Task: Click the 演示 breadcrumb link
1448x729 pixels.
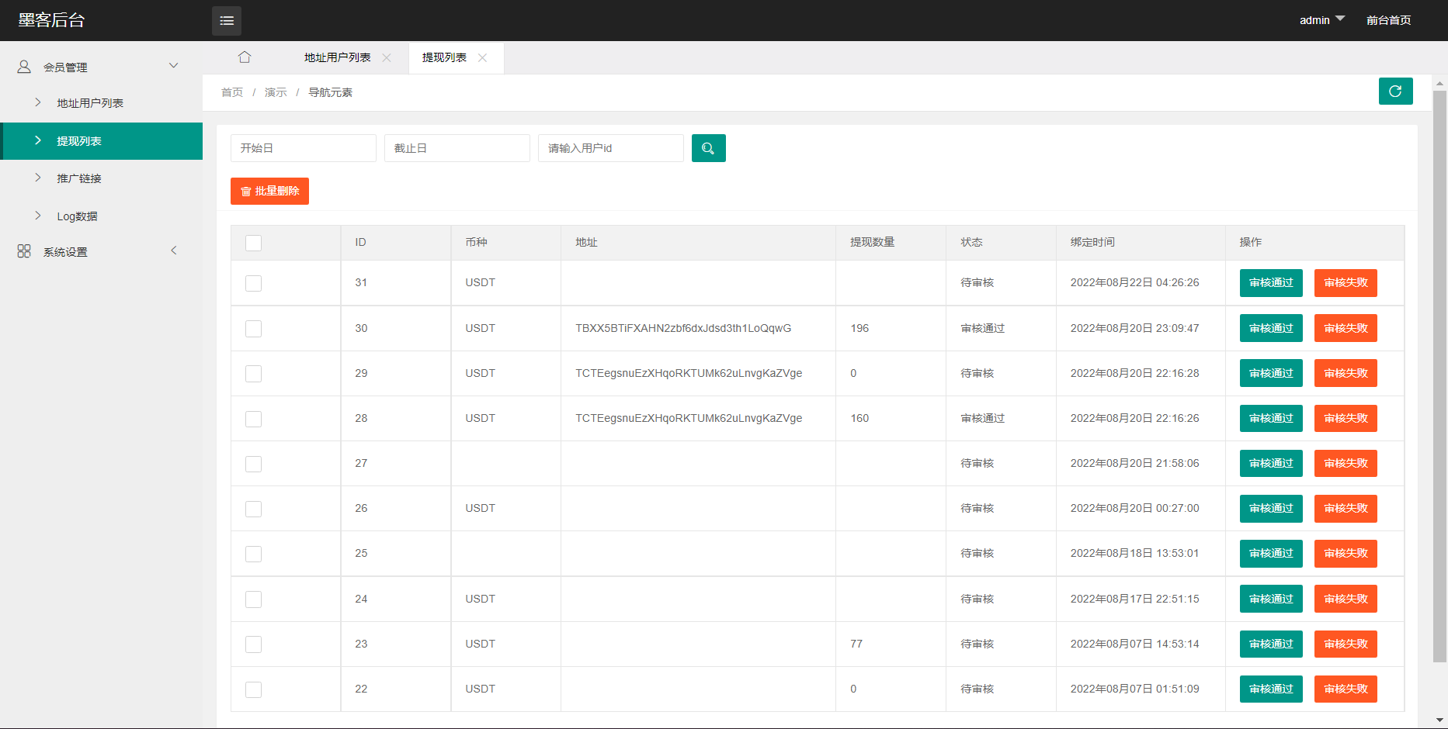Action: tap(276, 92)
